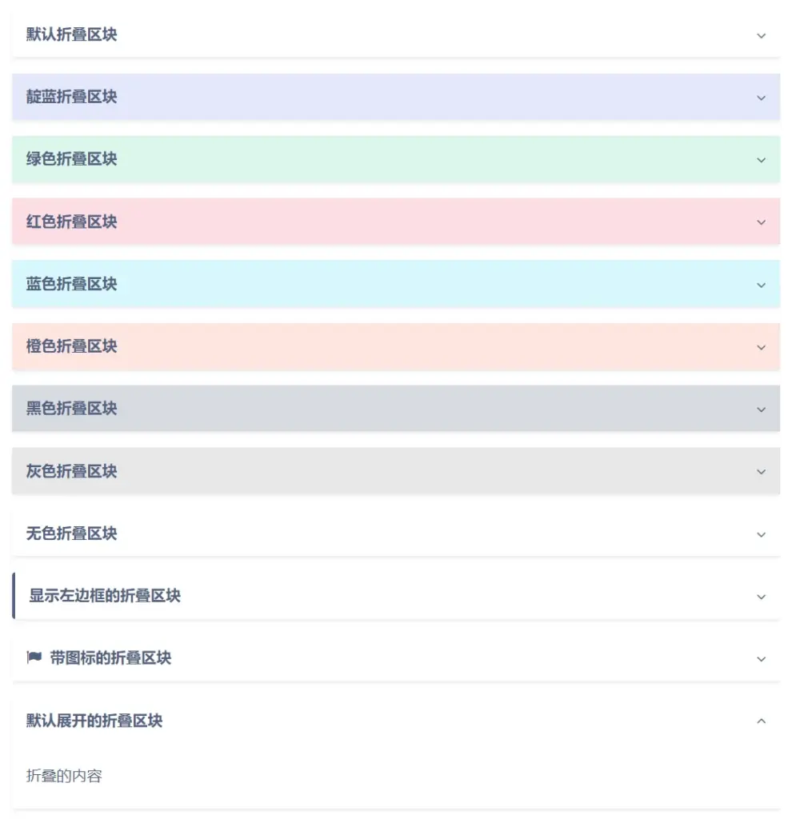This screenshot has height=819, width=796.
Task: Collapse the 默认展开的折叠区块 up arrow
Action: 761,721
